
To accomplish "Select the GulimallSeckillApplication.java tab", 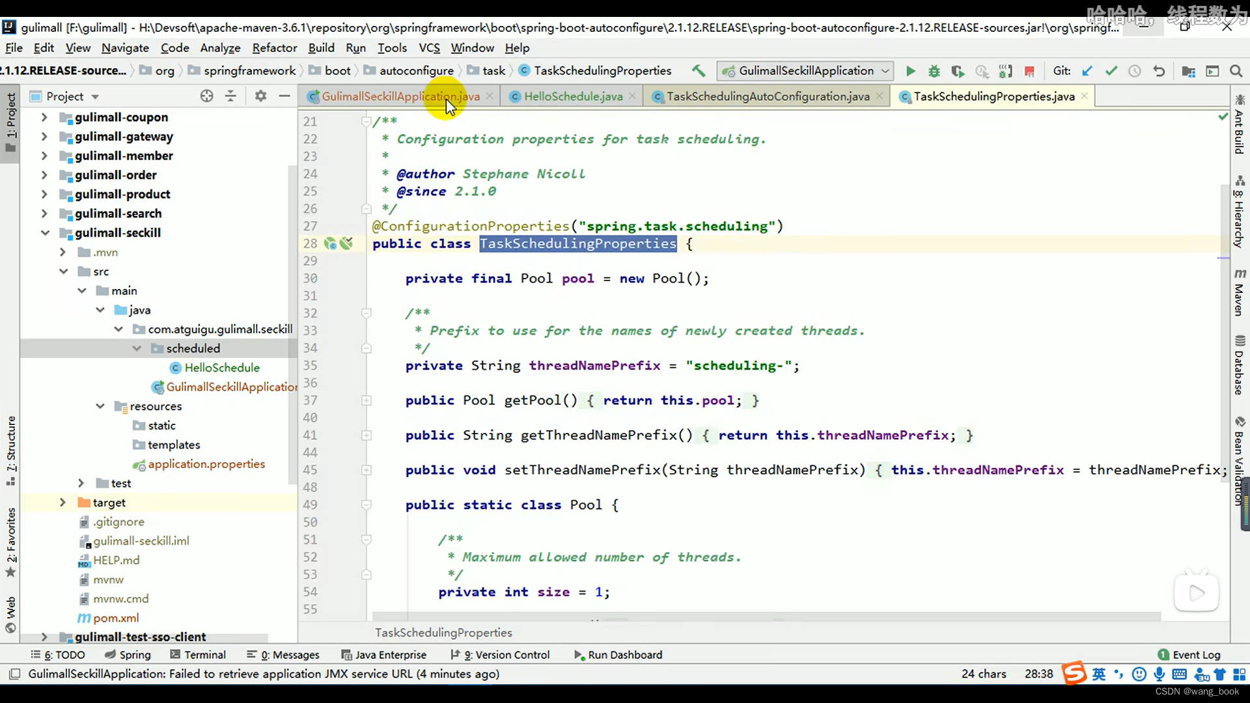I will tap(400, 96).
